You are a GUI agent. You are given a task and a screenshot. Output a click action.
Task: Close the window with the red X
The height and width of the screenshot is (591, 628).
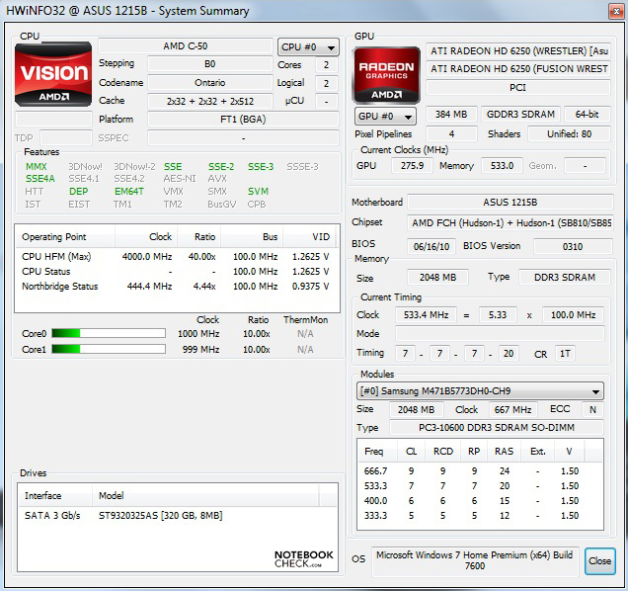pyautogui.click(x=616, y=11)
